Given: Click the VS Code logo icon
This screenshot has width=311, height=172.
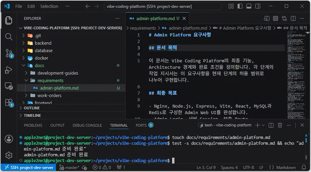Looking at the screenshot, I should (7, 6).
